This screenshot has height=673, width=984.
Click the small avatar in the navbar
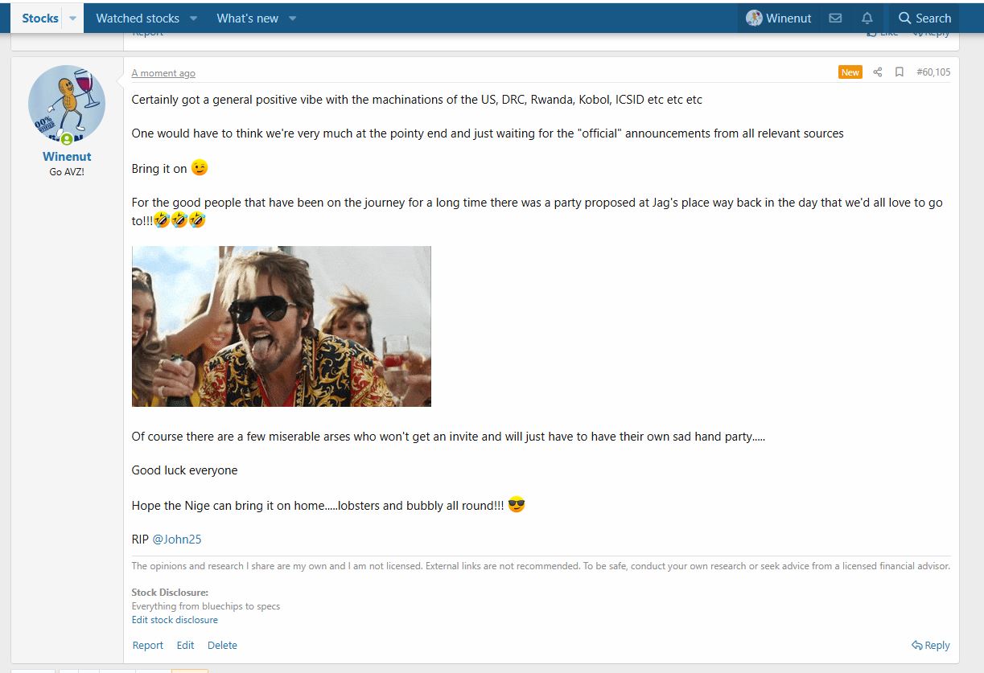click(754, 18)
